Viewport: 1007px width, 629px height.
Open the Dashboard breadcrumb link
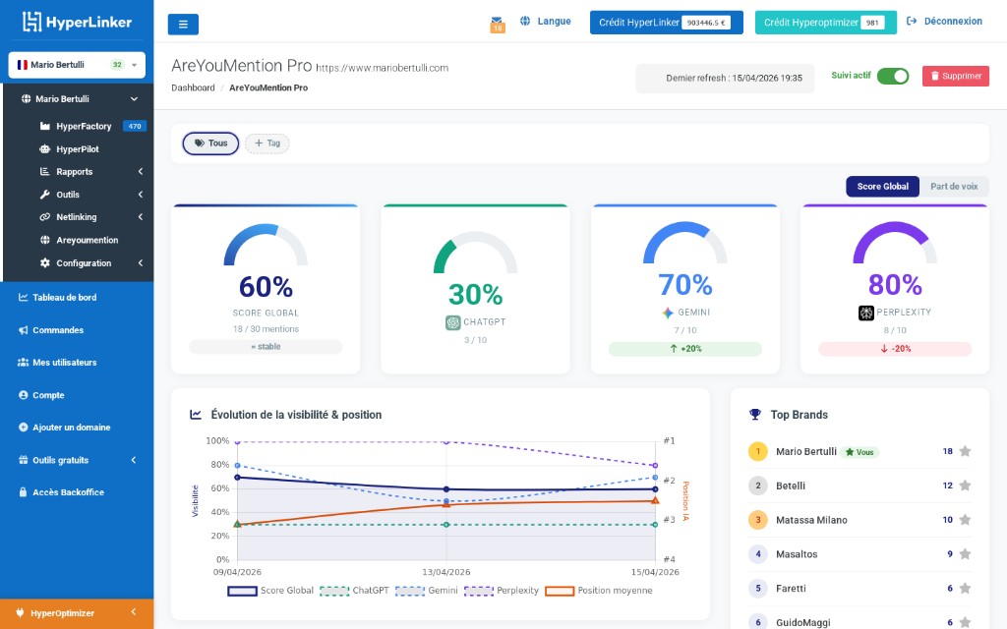[x=193, y=87]
